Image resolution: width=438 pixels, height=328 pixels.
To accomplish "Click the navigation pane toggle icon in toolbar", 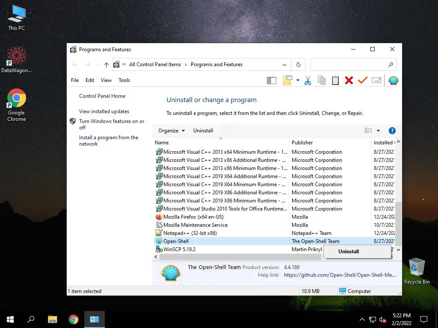I will [272, 81].
